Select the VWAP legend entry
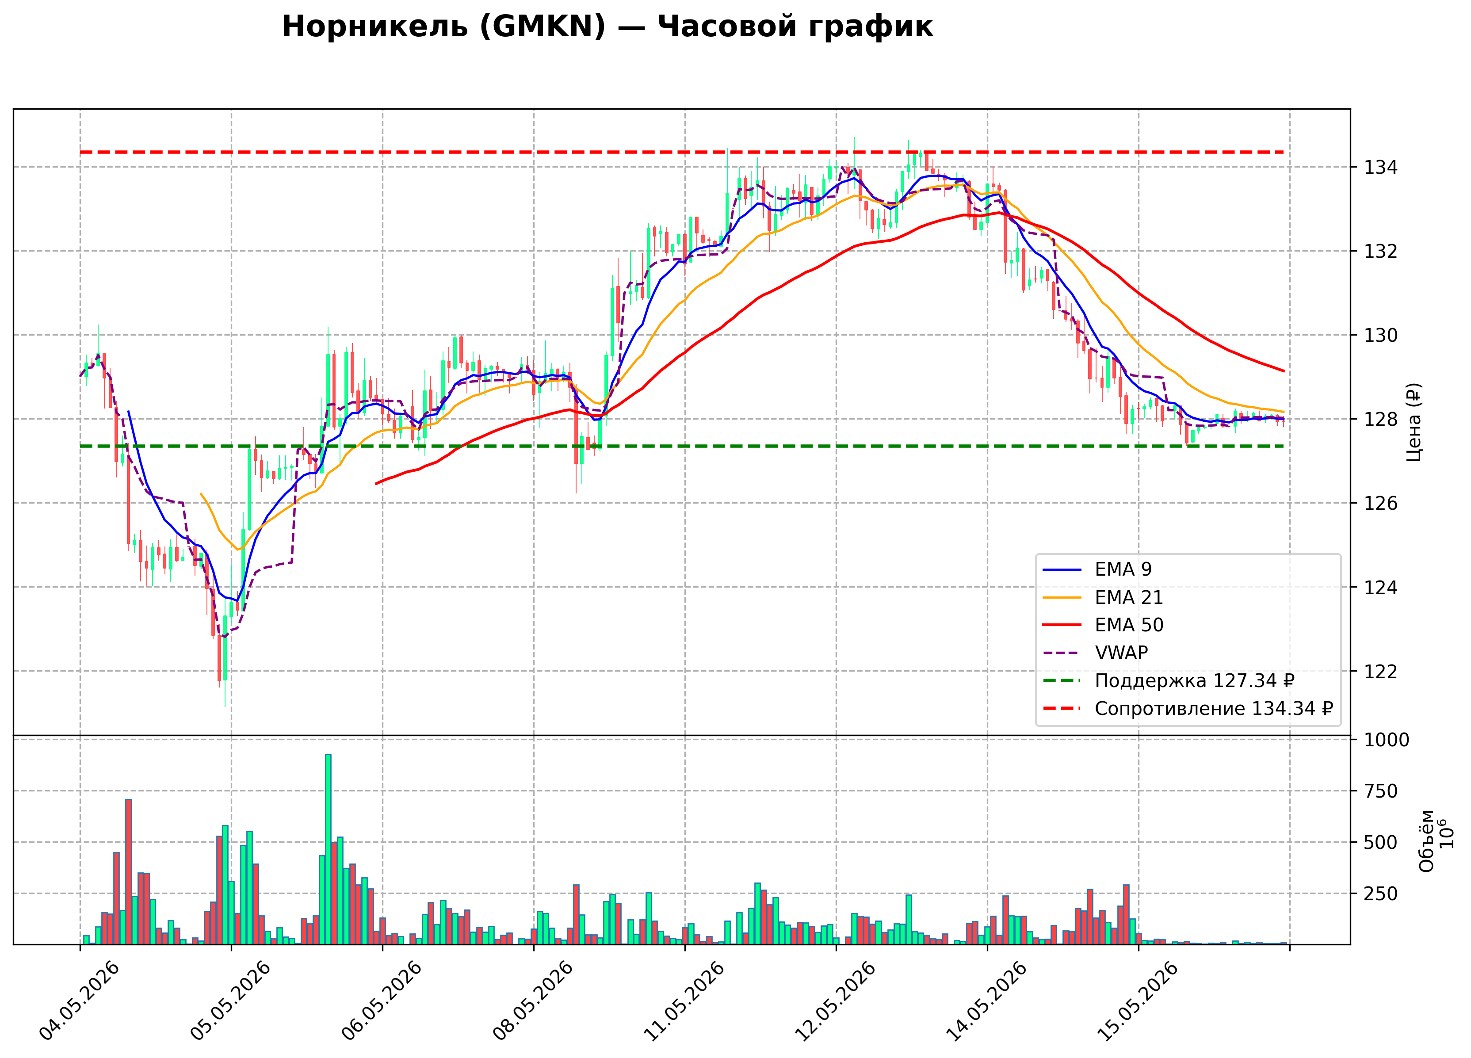The width and height of the screenshot is (1471, 1058). click(1096, 653)
